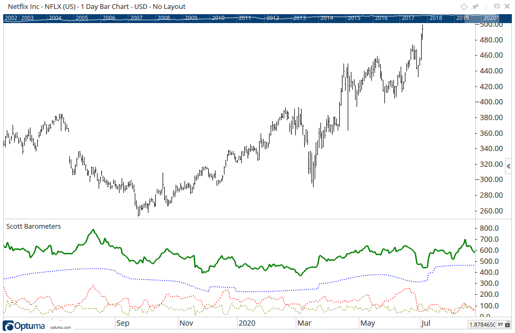Click the Optuma logo
Screen dimensions: 515x333
[x=24, y=326]
